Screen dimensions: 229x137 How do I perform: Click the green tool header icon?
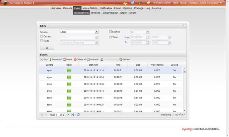coord(140,3)
